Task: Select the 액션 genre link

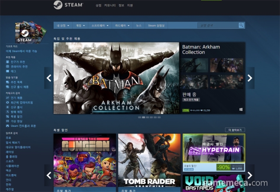Action: [x=8, y=170]
